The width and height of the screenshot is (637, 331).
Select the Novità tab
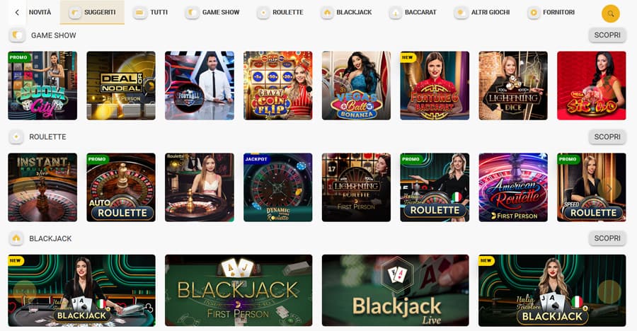coord(40,13)
